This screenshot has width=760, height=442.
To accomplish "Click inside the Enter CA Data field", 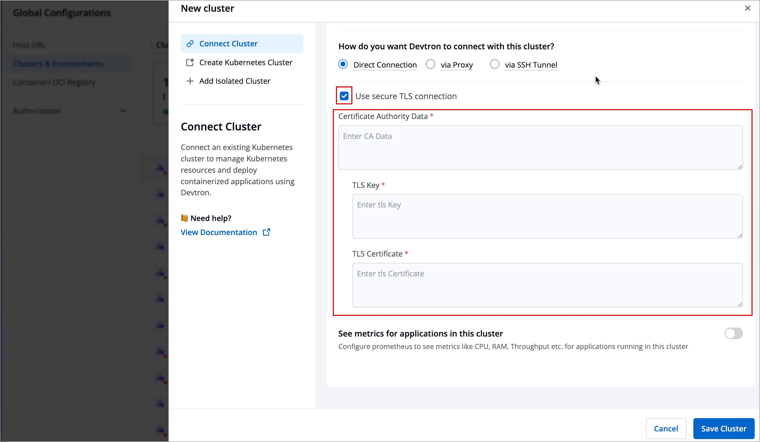I will (540, 148).
